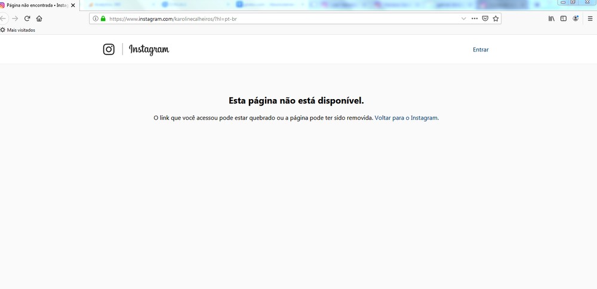Bookmark this page with the star
Viewport: 597px width, 289px height.
pyautogui.click(x=496, y=19)
